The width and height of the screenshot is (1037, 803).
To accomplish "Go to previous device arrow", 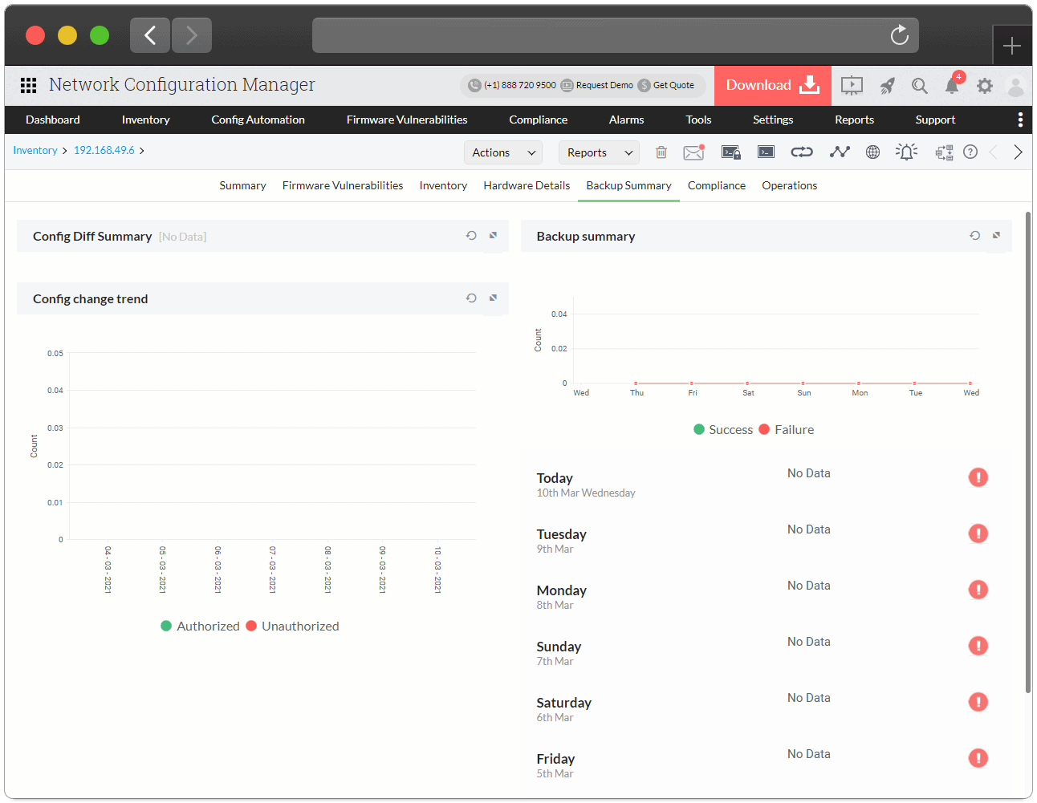I will [x=993, y=152].
